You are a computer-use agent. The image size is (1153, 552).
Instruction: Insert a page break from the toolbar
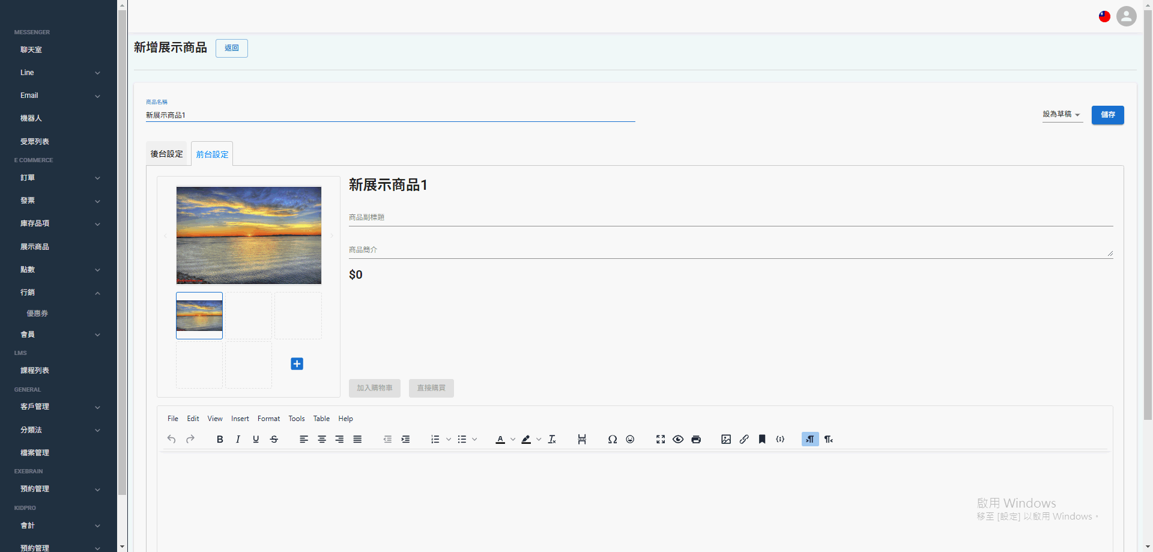coord(582,439)
